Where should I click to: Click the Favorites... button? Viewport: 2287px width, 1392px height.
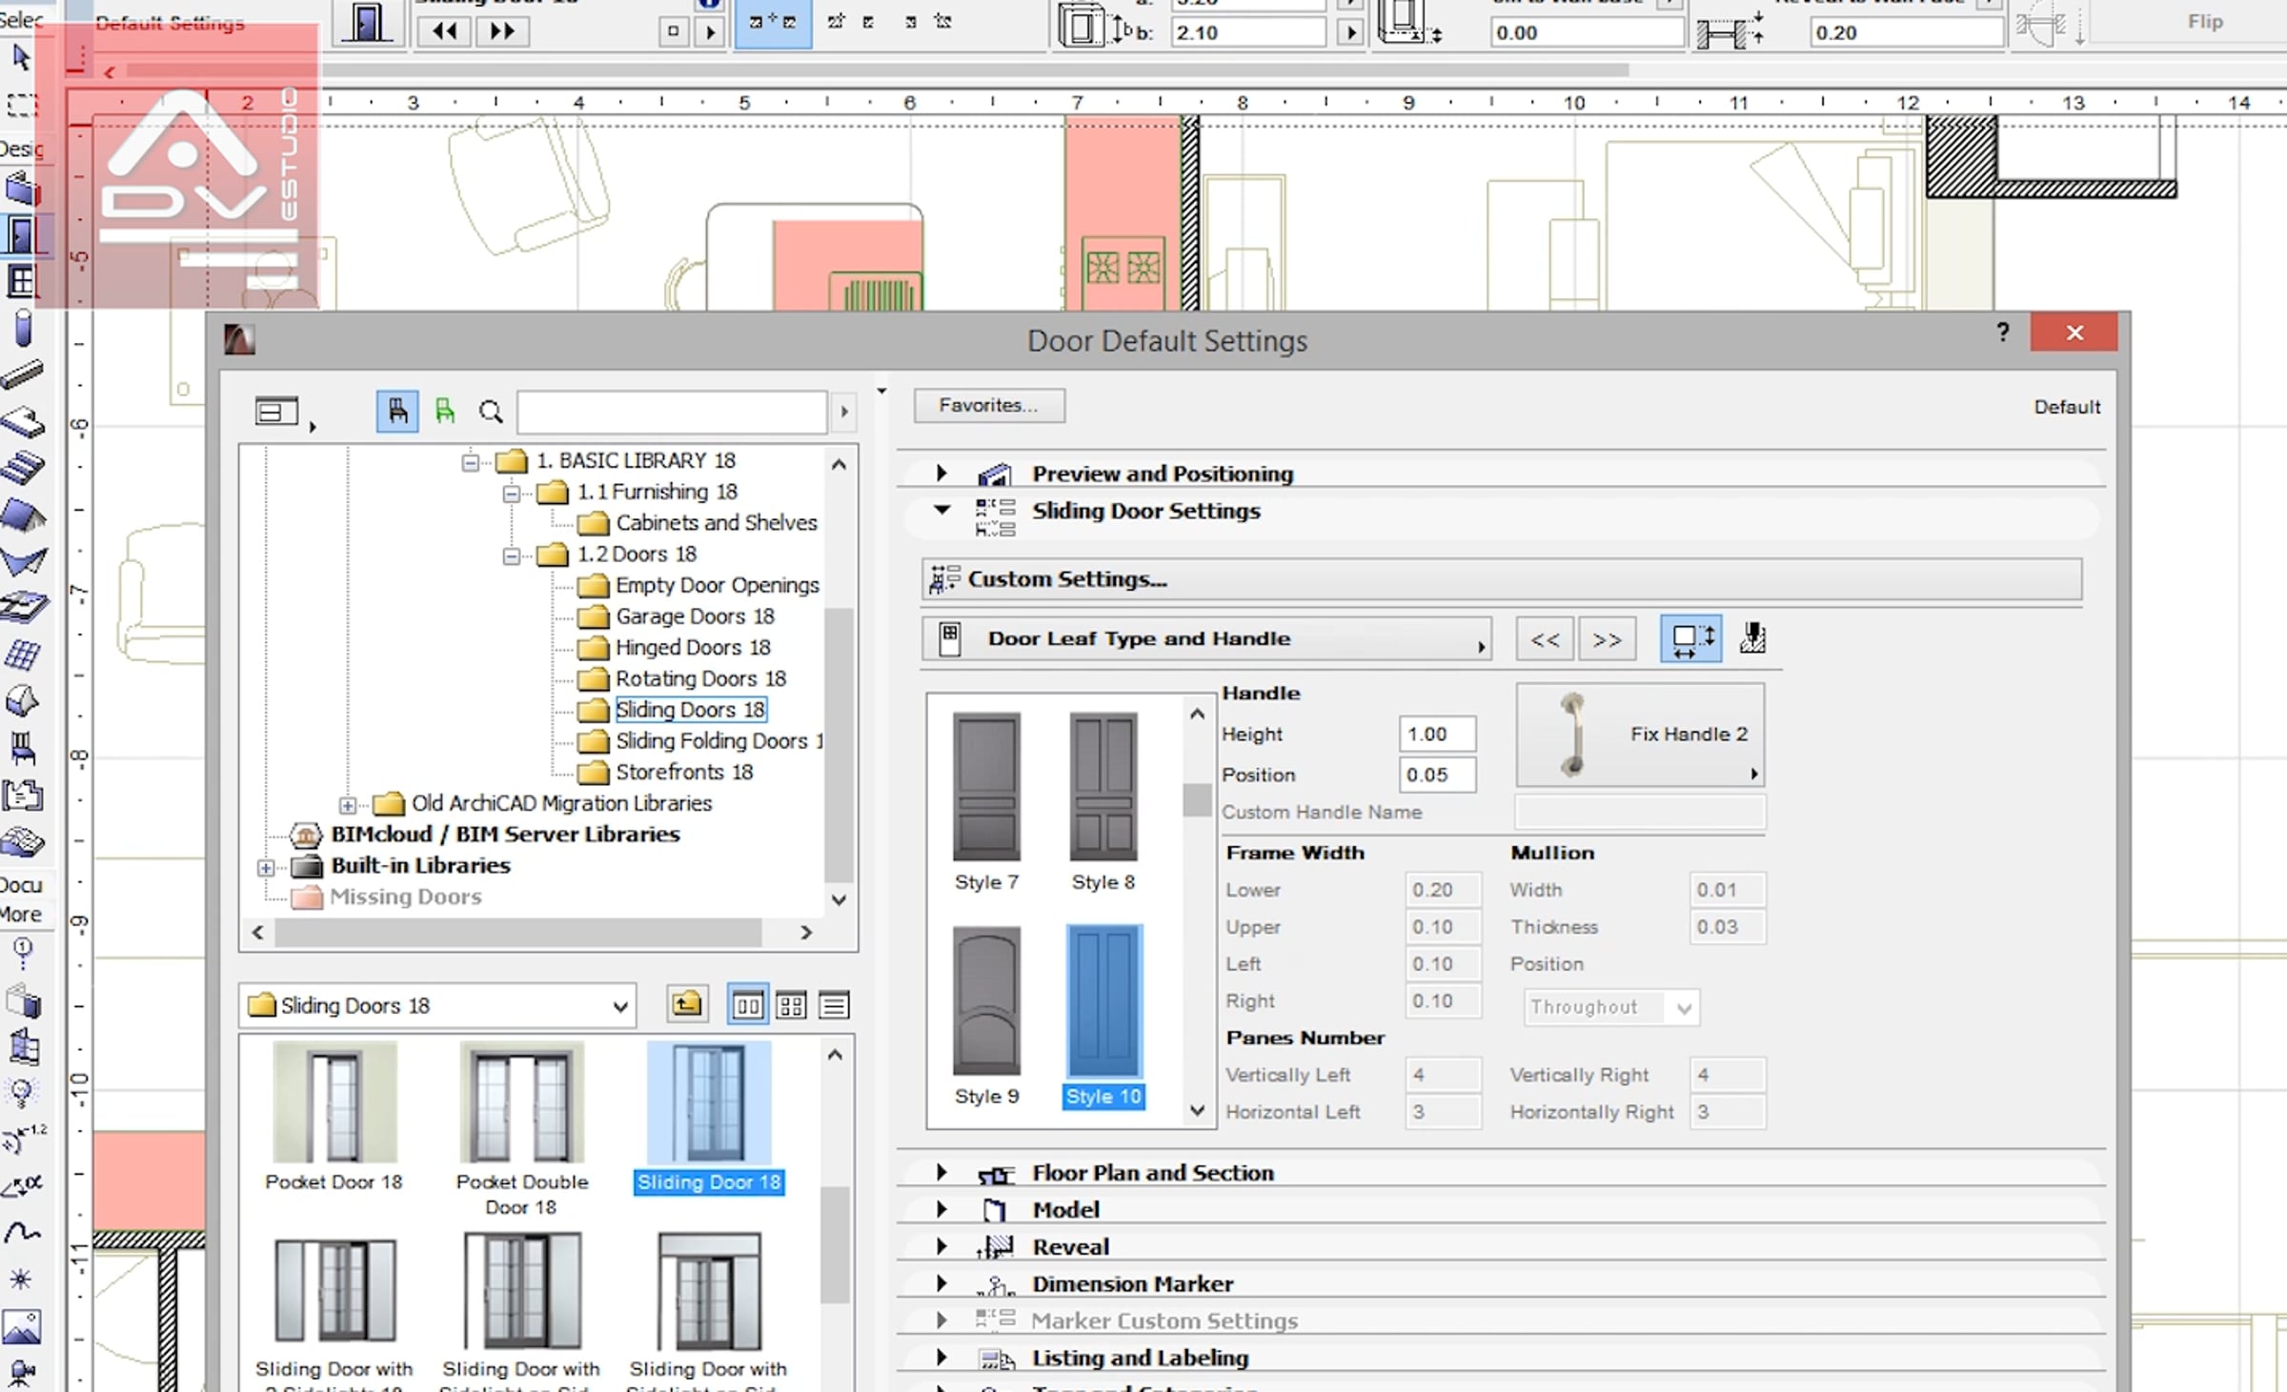(988, 406)
